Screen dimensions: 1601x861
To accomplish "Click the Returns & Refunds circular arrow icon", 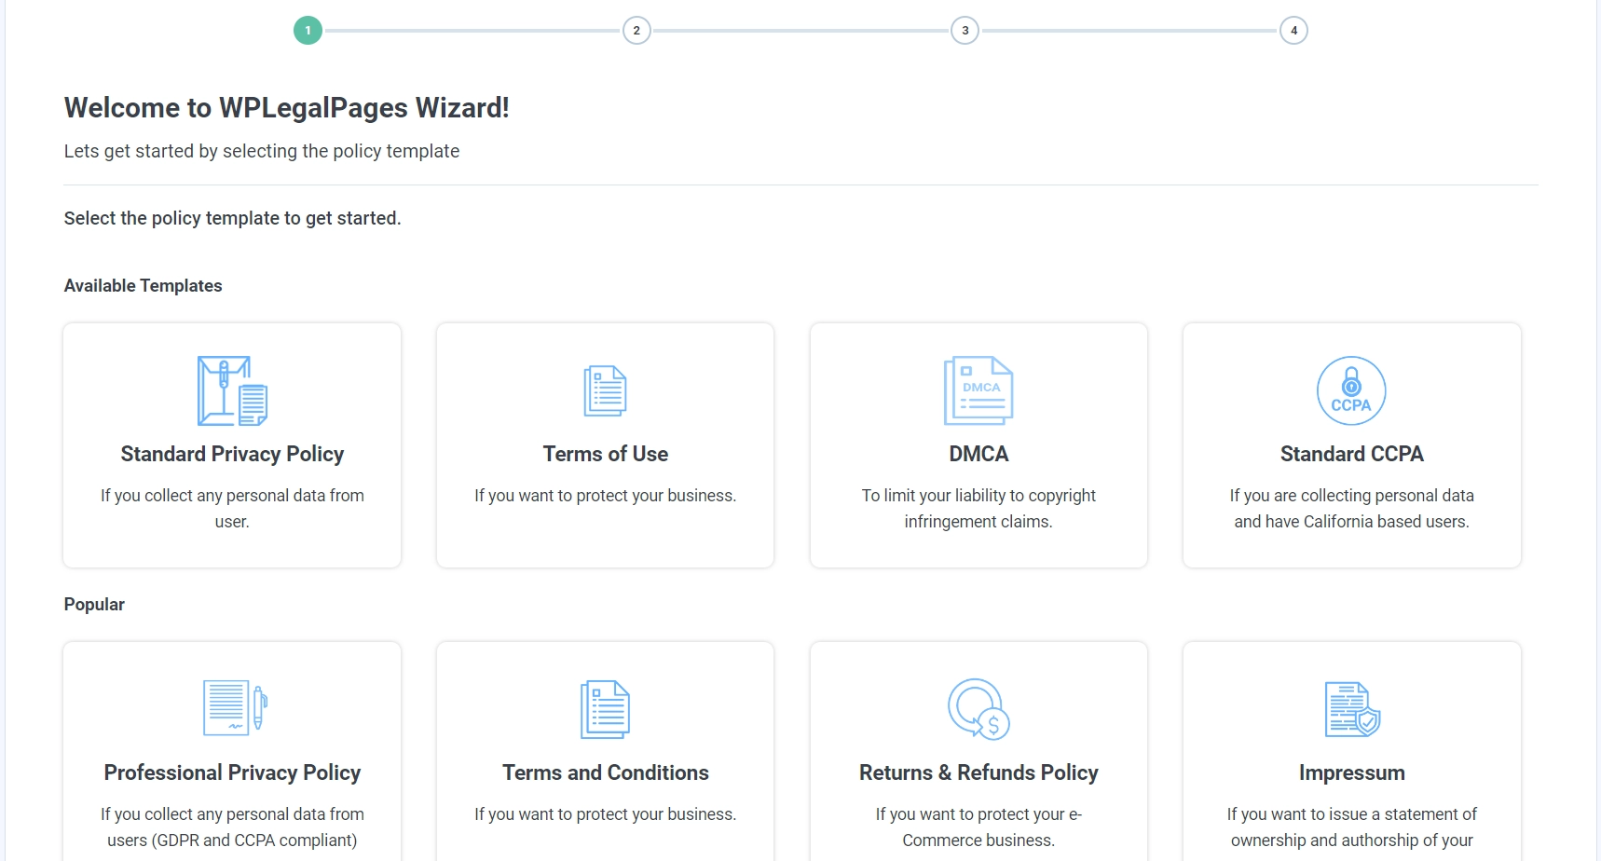I will tap(978, 710).
